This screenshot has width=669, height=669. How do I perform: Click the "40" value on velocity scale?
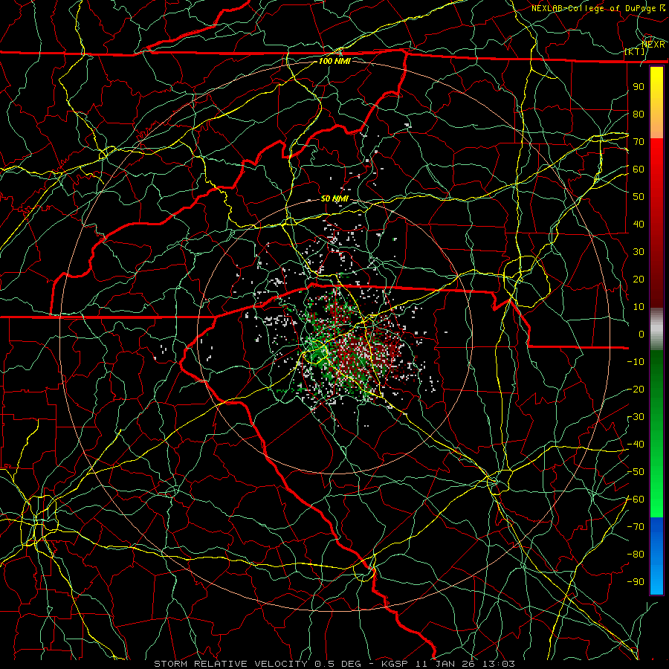tap(639, 224)
